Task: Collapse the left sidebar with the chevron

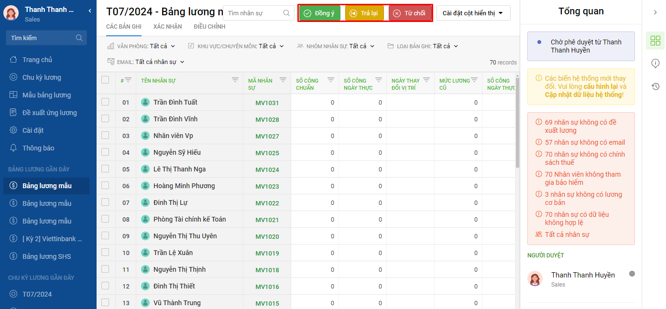Action: tap(90, 10)
